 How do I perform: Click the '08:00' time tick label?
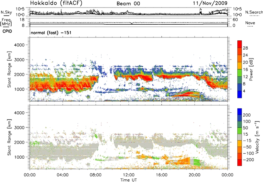96,175
